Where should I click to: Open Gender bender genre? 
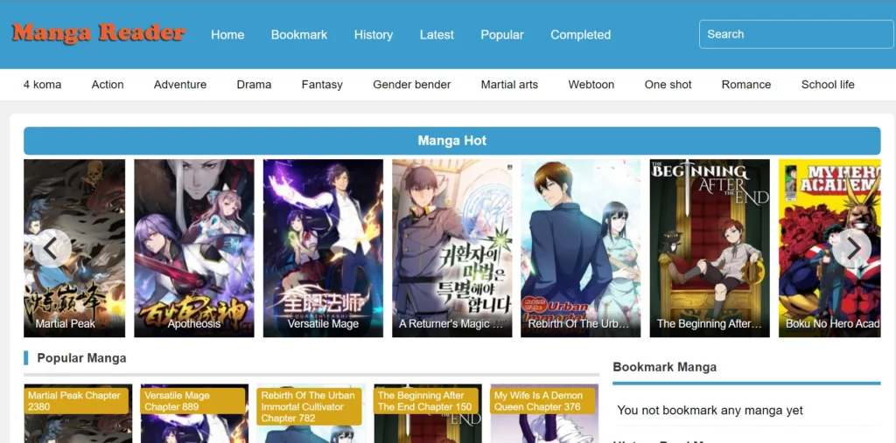(x=411, y=85)
